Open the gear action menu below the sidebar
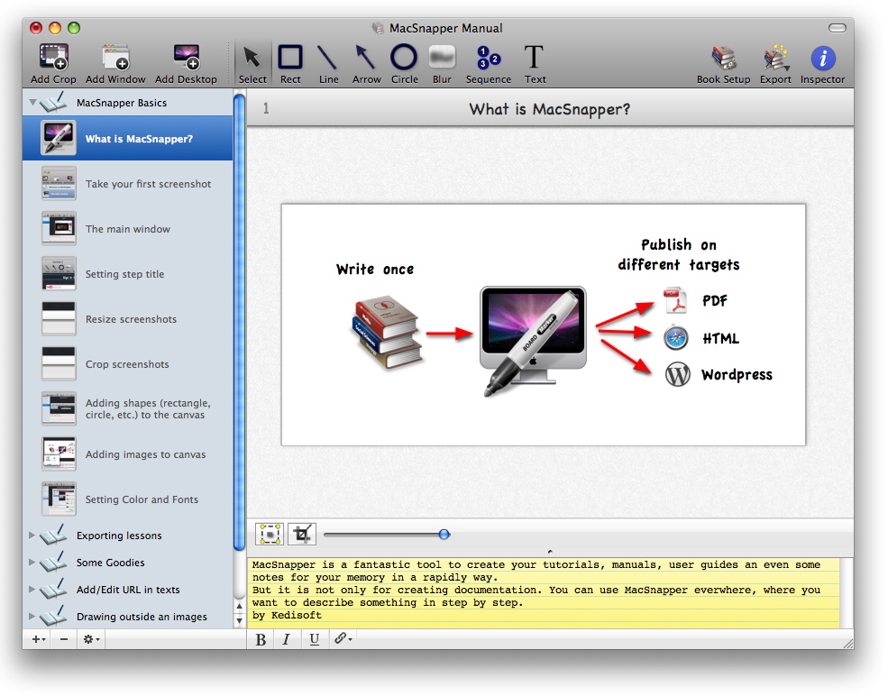This screenshot has height=696, width=888. coord(91,639)
